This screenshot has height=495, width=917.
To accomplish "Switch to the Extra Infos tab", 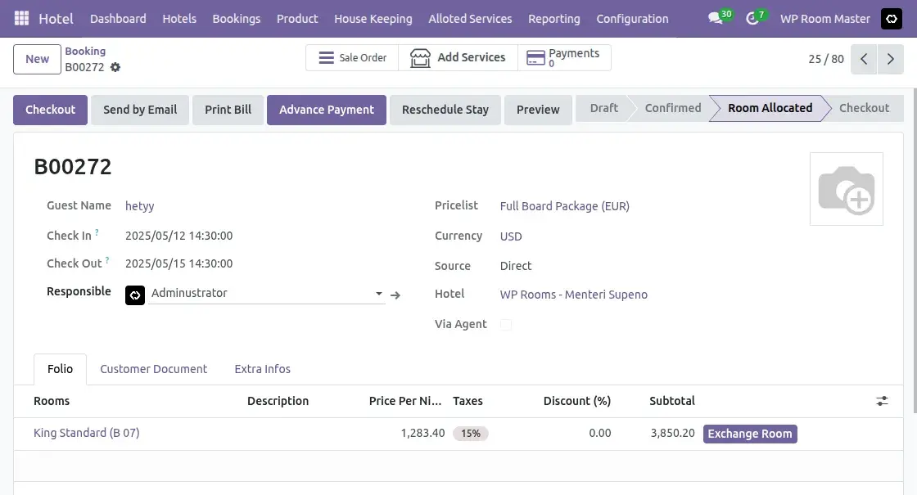I will (x=262, y=369).
